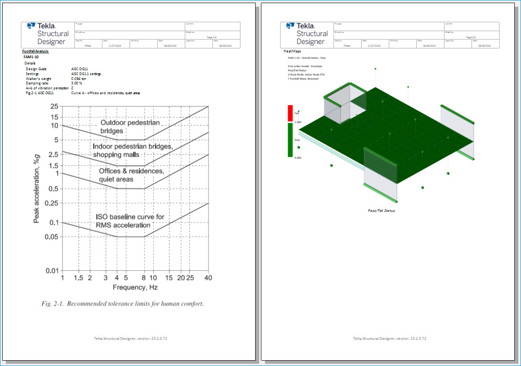Click the version footer link on the second page
Viewport: 521px width, 366px height.
click(390, 338)
